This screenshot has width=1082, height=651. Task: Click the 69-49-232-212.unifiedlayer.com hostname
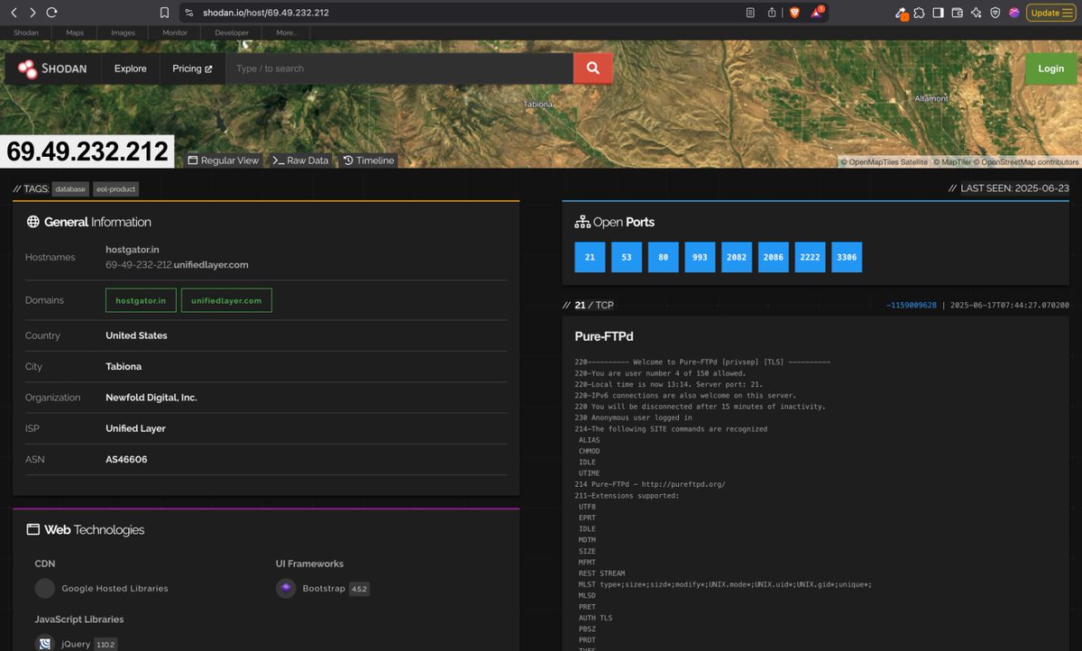pos(177,265)
